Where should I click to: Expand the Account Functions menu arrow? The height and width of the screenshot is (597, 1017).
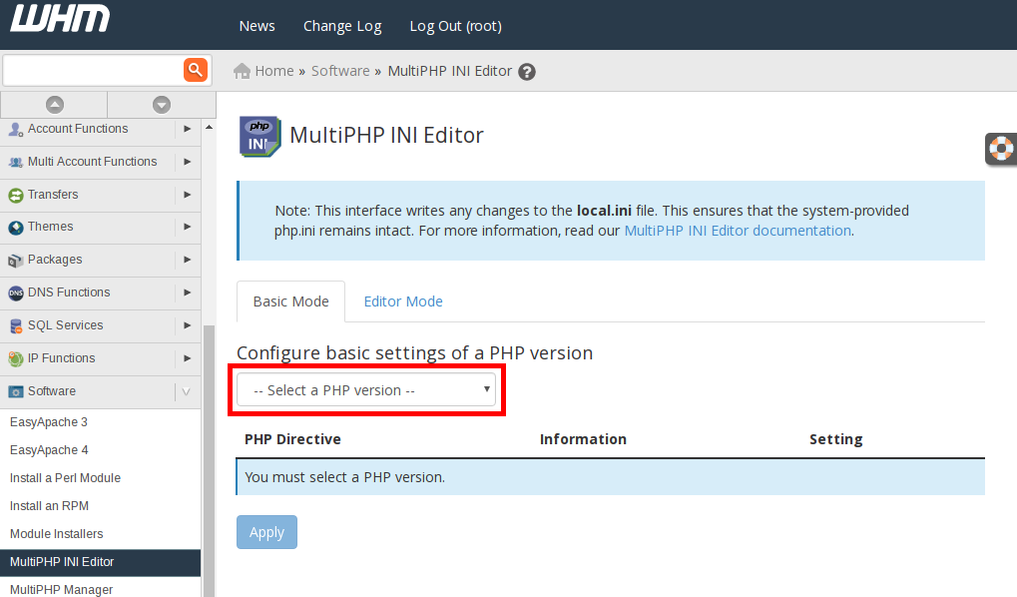[x=188, y=129]
